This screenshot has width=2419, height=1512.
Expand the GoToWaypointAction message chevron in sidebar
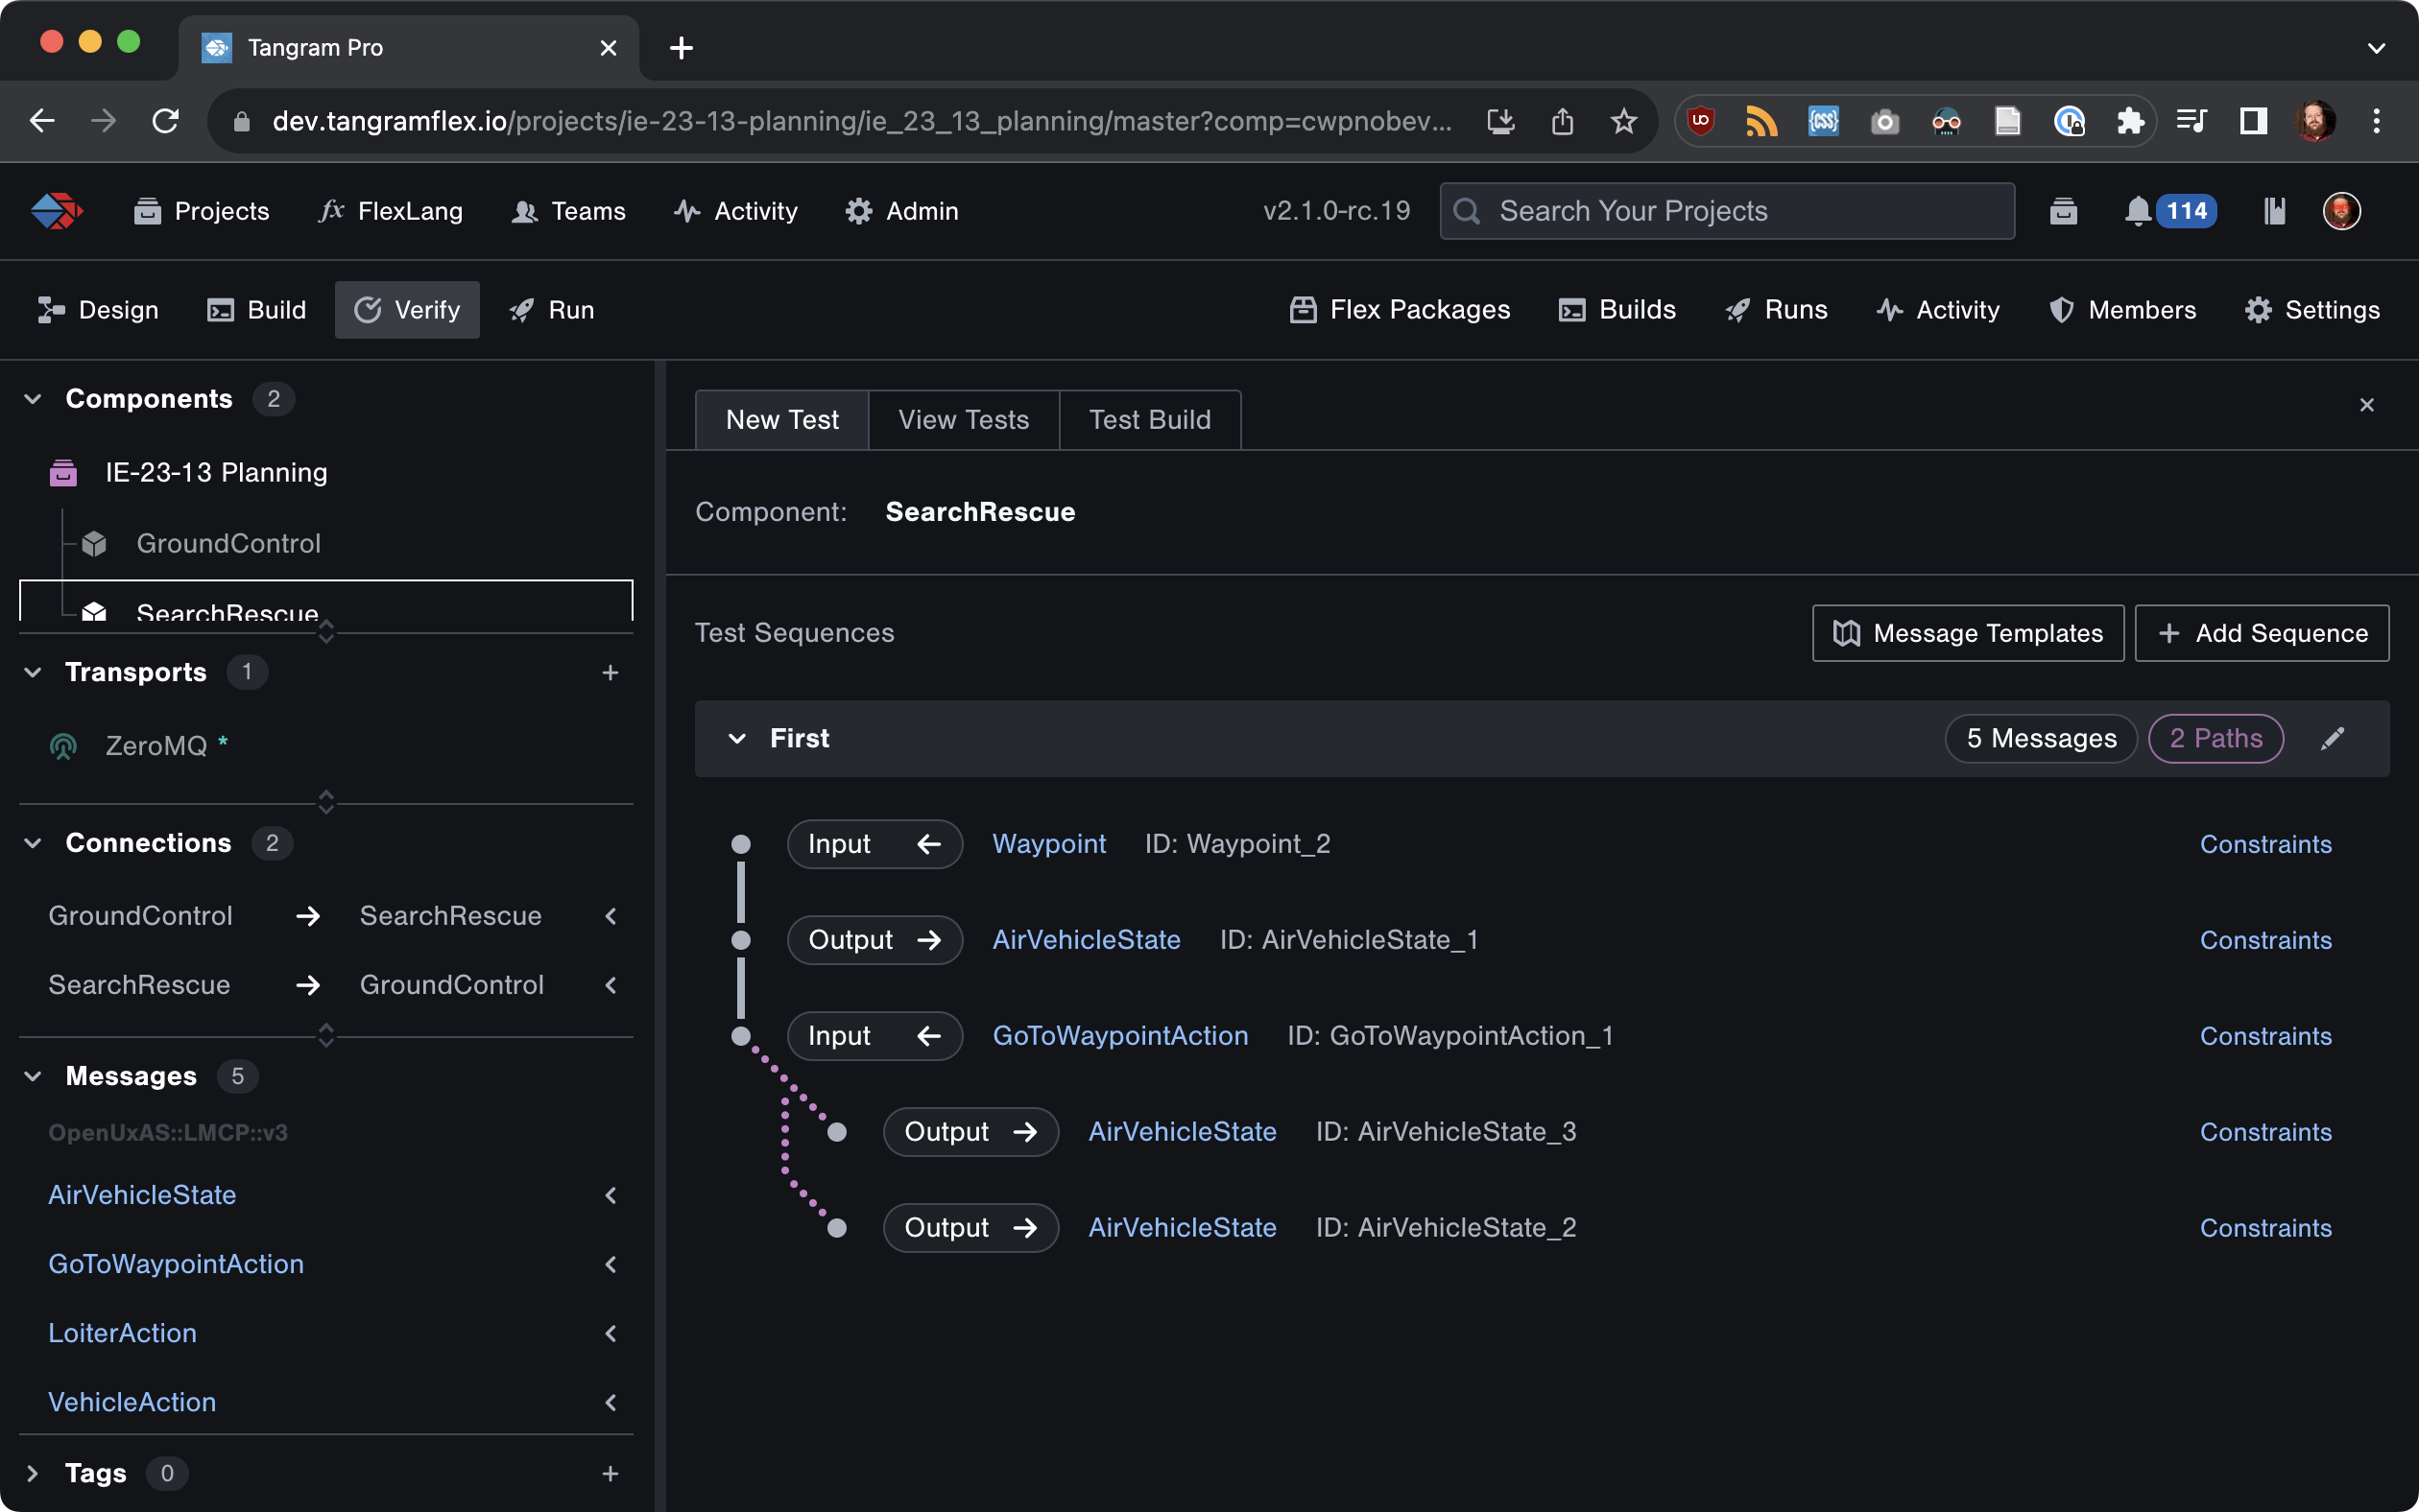pyautogui.click(x=611, y=1264)
